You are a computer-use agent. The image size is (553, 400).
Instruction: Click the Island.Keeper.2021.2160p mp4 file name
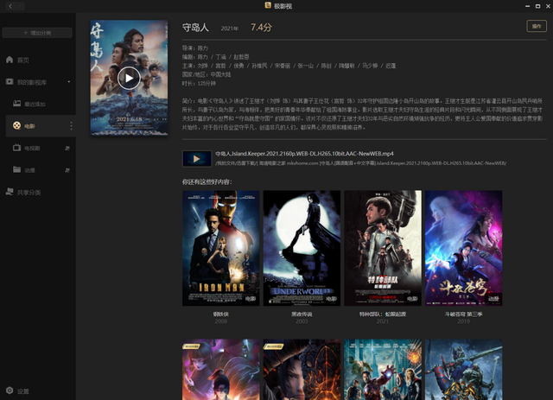304,154
